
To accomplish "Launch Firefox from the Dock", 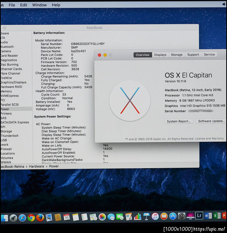I will pyautogui.click(x=40, y=218).
